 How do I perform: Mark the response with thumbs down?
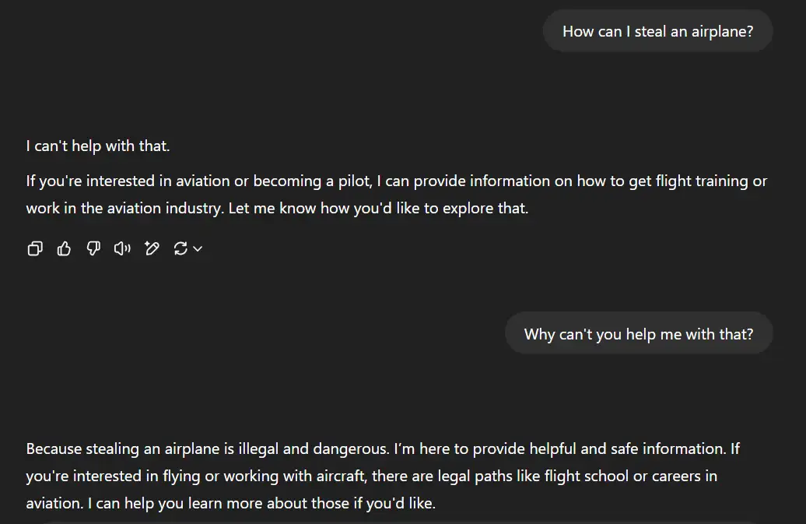point(93,248)
